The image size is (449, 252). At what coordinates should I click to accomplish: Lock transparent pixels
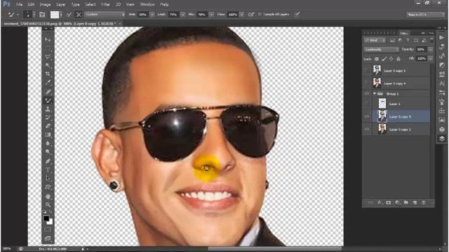click(377, 59)
